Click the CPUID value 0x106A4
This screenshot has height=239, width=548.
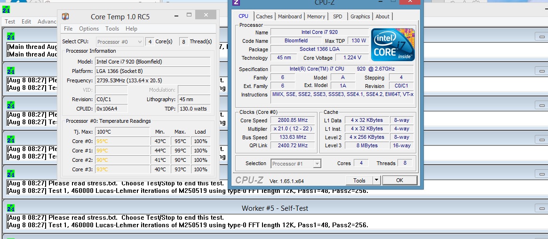coord(111,109)
